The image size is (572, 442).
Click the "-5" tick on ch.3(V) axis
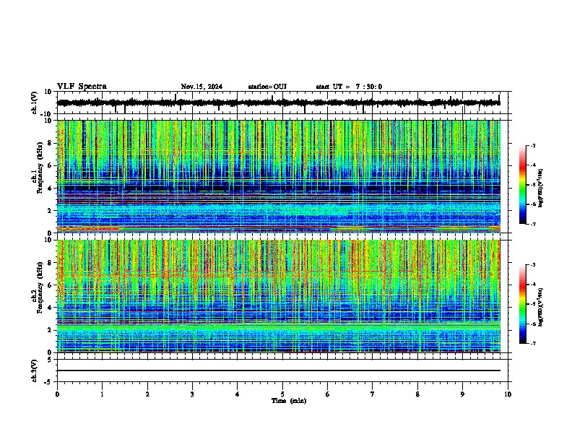click(x=48, y=382)
